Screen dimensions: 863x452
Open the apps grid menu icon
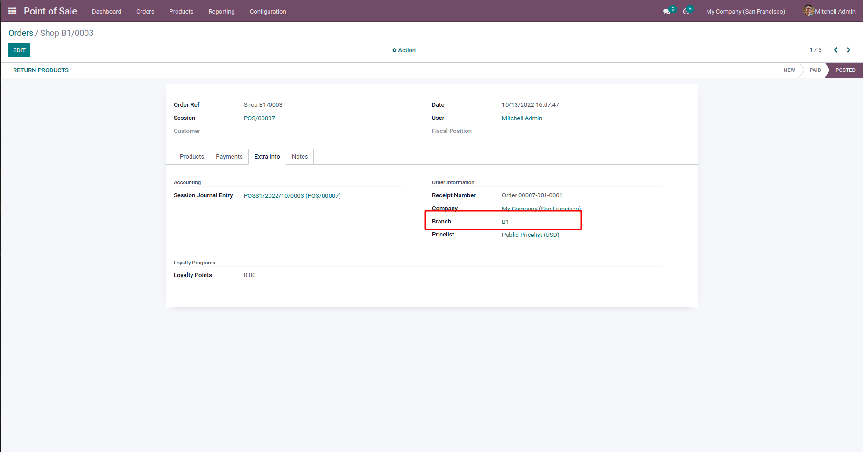[13, 11]
